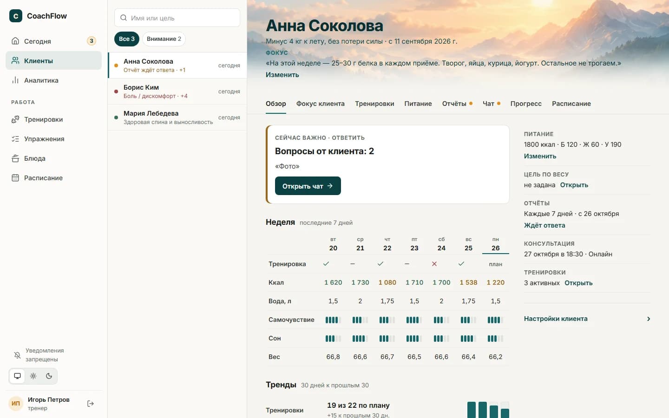This screenshot has height=418, width=669.
Task: Click Изменить link under Питание
Action: [540, 156]
